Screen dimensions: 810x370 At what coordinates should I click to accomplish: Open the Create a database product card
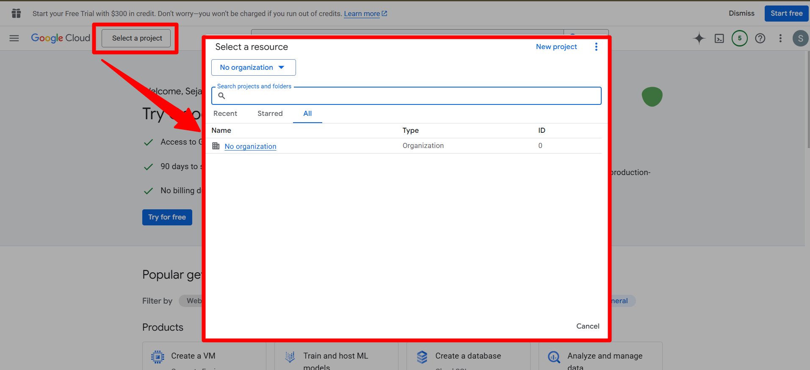click(x=468, y=356)
